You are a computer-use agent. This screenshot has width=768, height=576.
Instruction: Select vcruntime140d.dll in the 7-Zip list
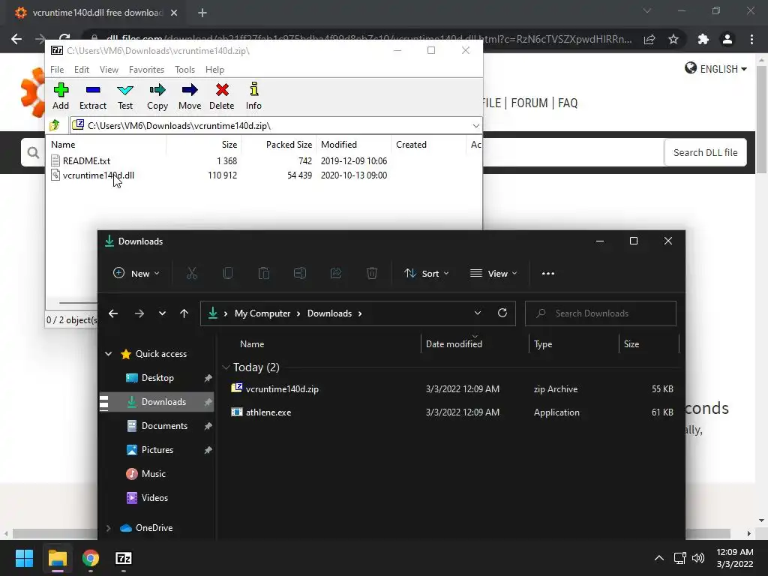98,175
